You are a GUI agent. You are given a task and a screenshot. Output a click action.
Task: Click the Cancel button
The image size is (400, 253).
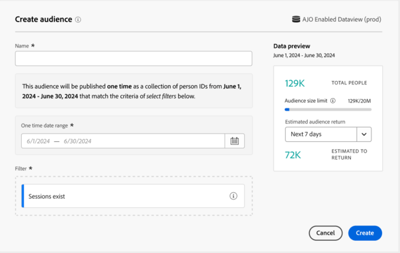pos(325,233)
